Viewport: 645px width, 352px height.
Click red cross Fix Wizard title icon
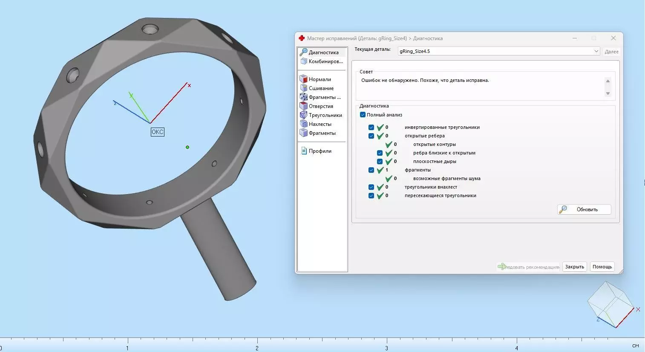302,38
